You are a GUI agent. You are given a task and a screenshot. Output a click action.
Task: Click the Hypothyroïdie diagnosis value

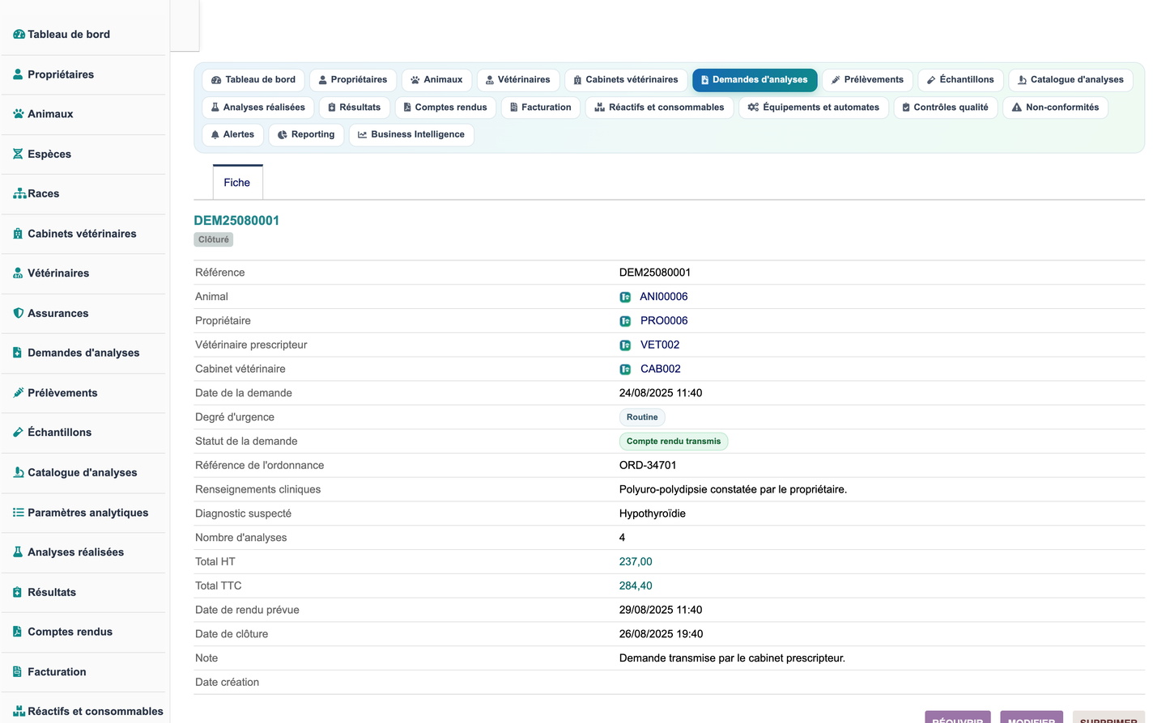tap(653, 514)
